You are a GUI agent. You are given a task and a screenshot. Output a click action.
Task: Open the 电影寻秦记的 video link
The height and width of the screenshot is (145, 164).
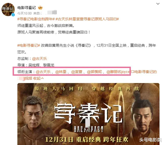pos(146,72)
